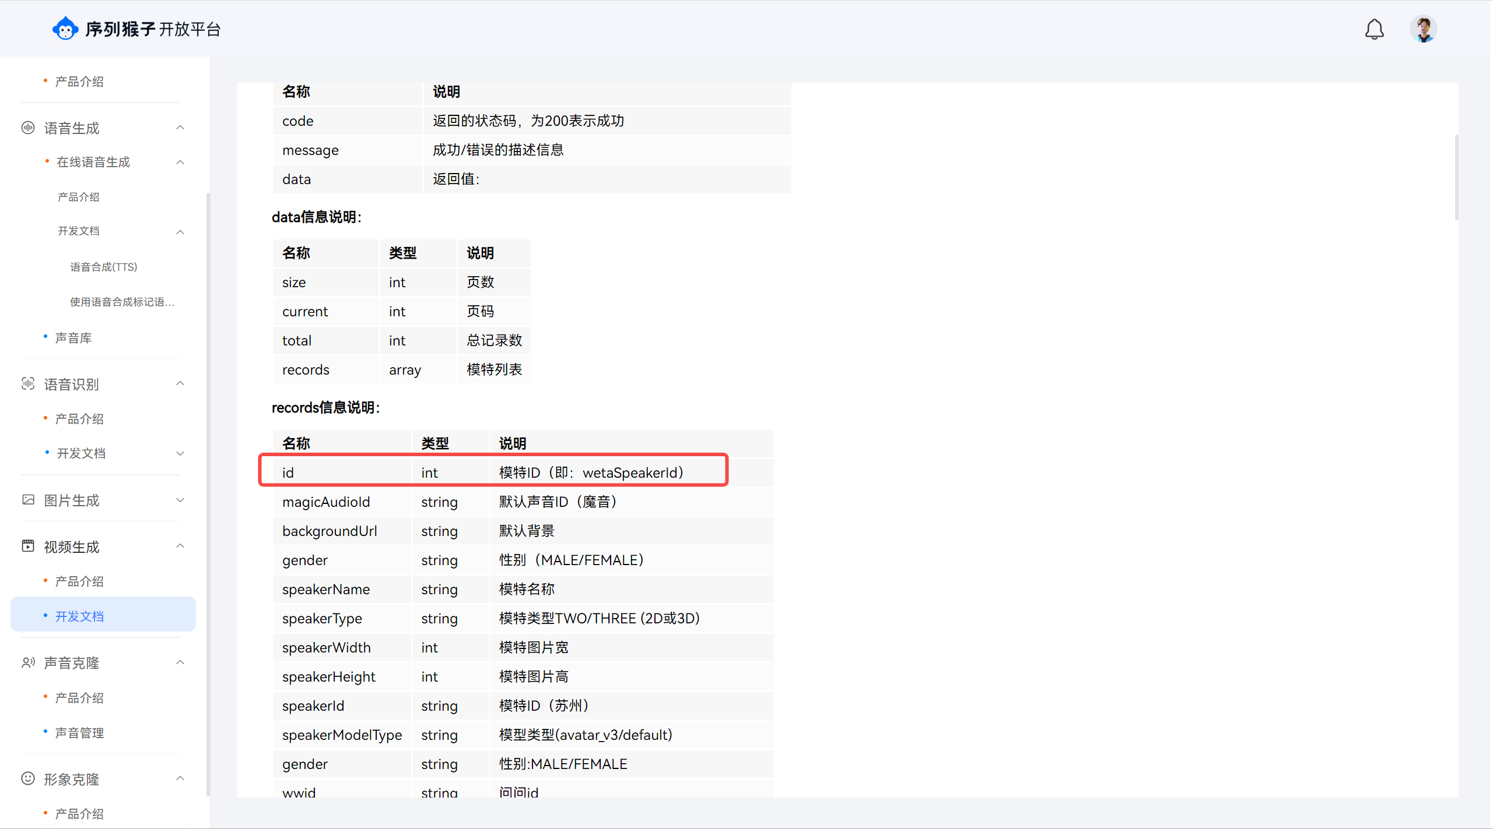Open the 声音库 sidebar entry
The height and width of the screenshot is (829, 1493).
[73, 337]
